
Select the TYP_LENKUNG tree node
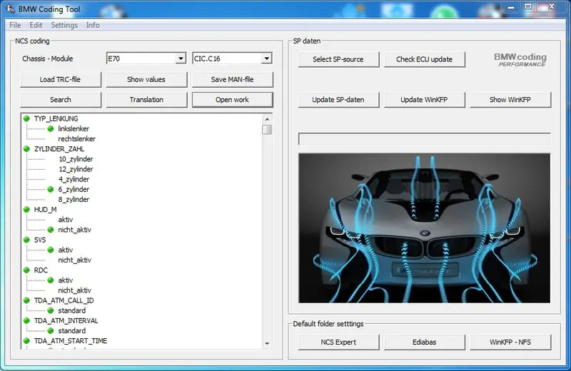(56, 118)
